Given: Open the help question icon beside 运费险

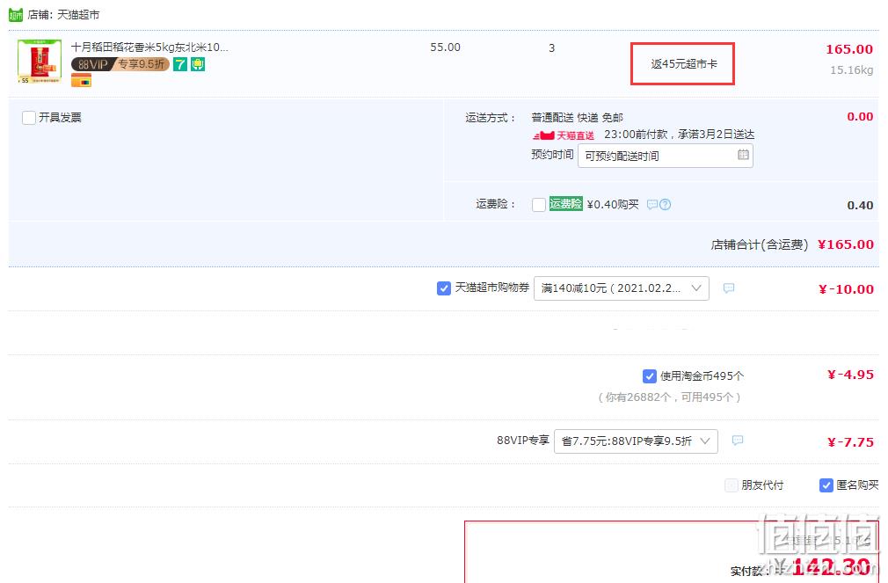Looking at the screenshot, I should [666, 205].
